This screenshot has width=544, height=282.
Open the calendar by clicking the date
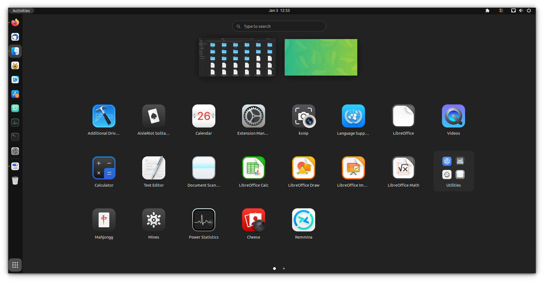pyautogui.click(x=279, y=10)
